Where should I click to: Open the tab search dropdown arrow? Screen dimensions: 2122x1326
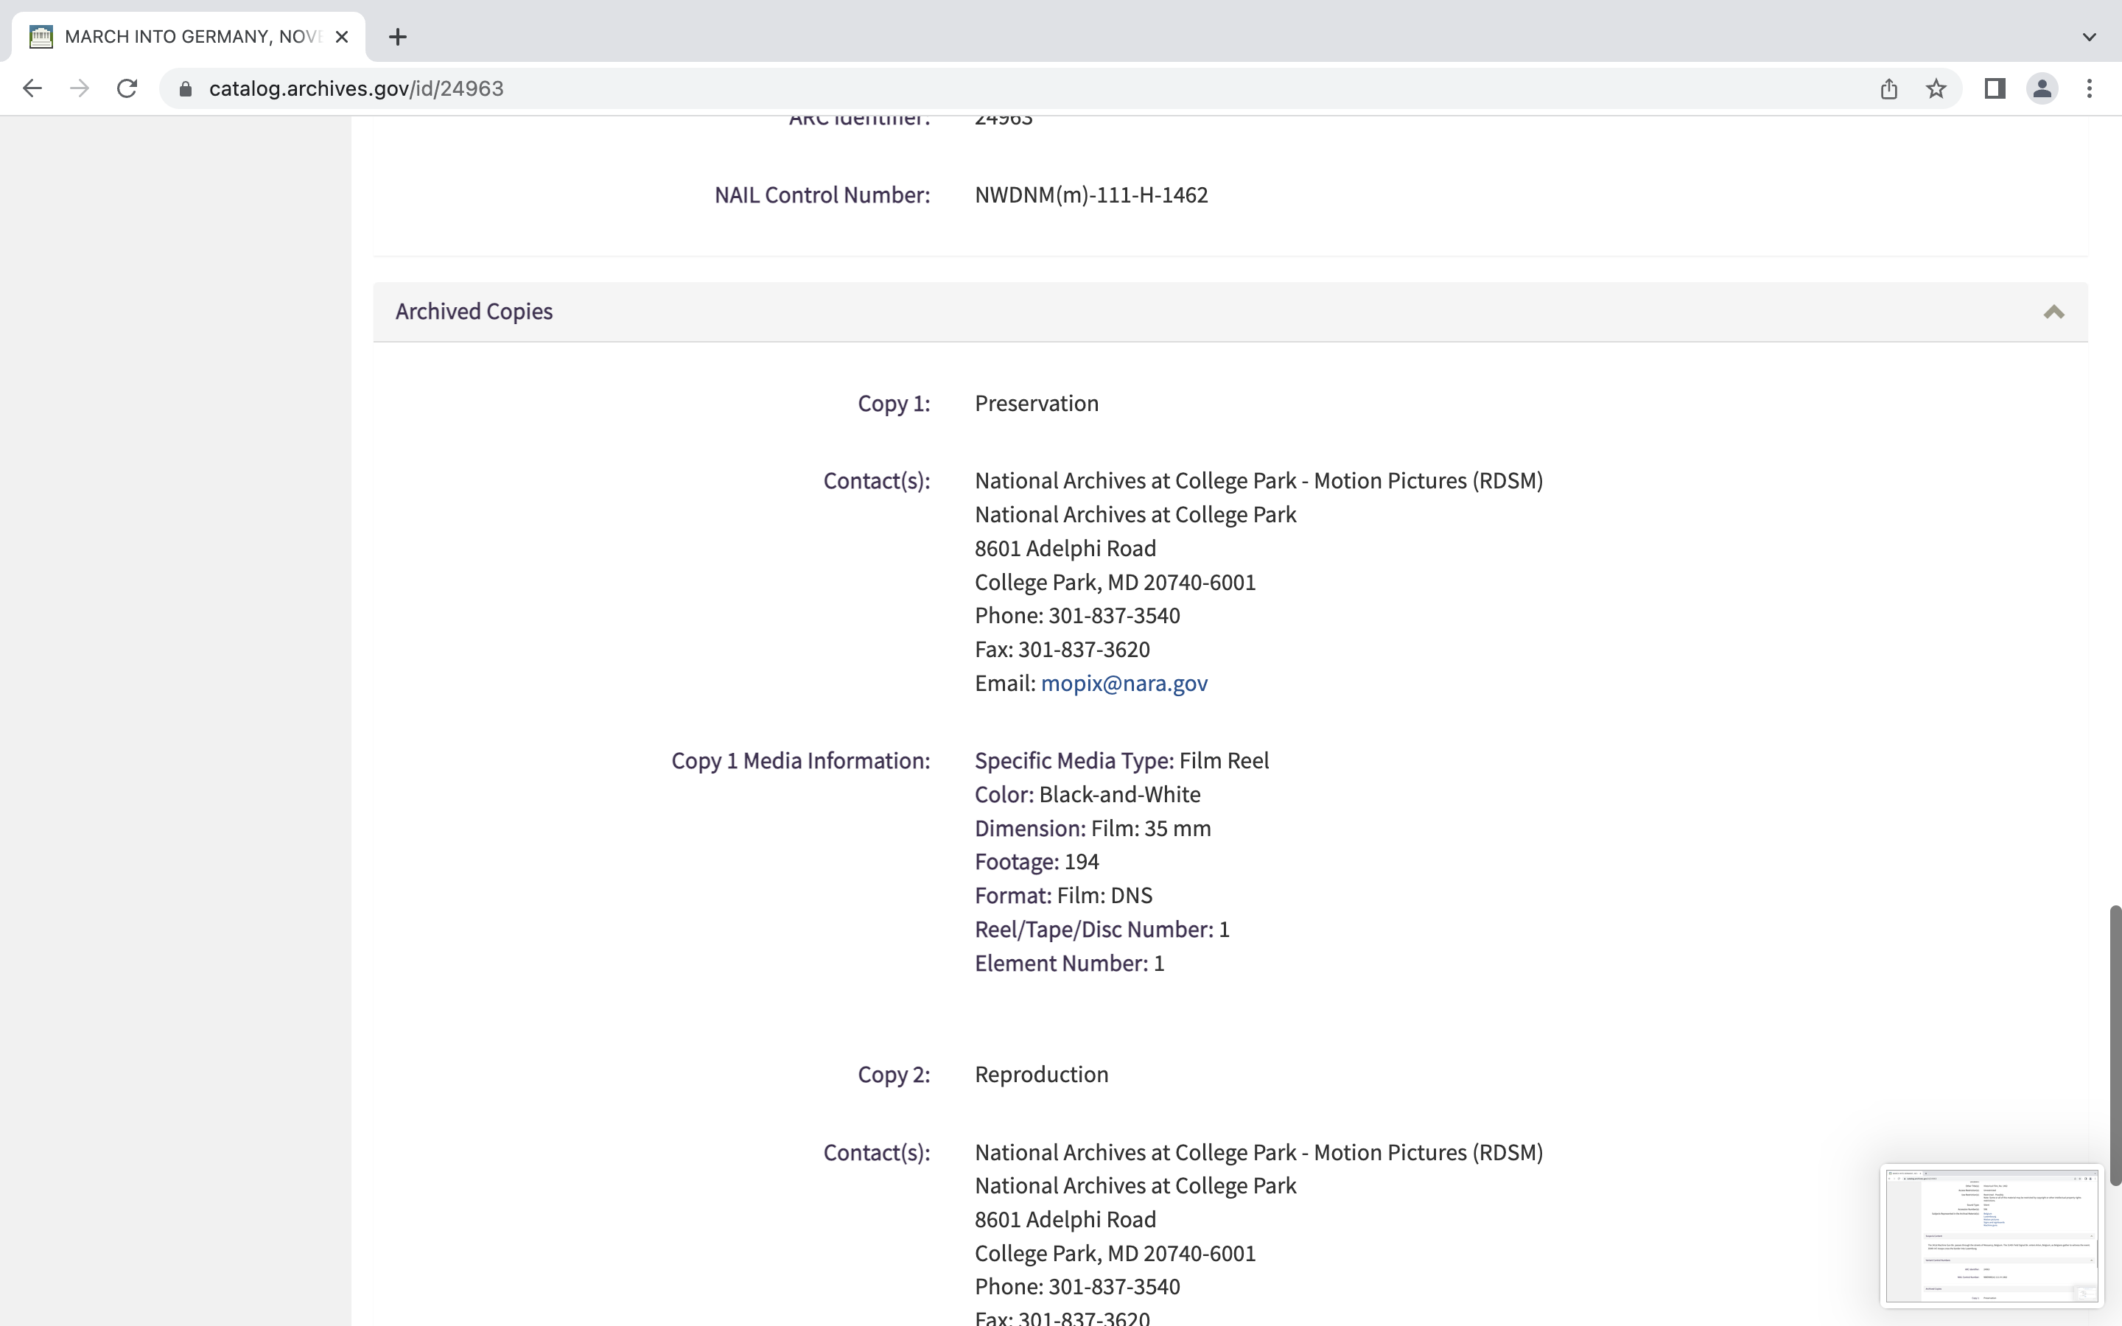(x=2090, y=37)
